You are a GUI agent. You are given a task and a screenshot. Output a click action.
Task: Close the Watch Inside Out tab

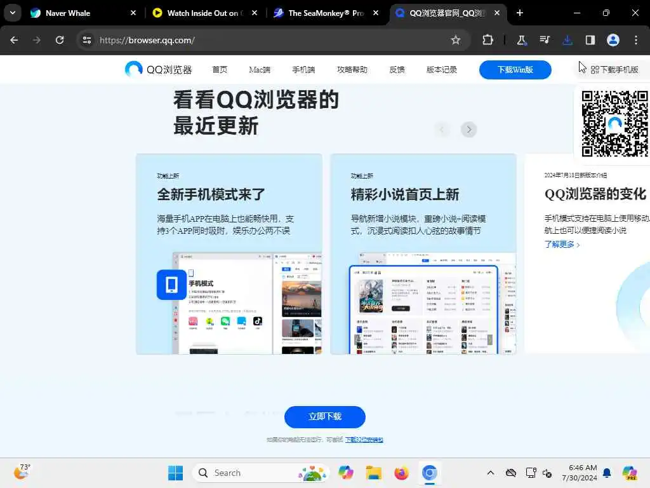(255, 13)
